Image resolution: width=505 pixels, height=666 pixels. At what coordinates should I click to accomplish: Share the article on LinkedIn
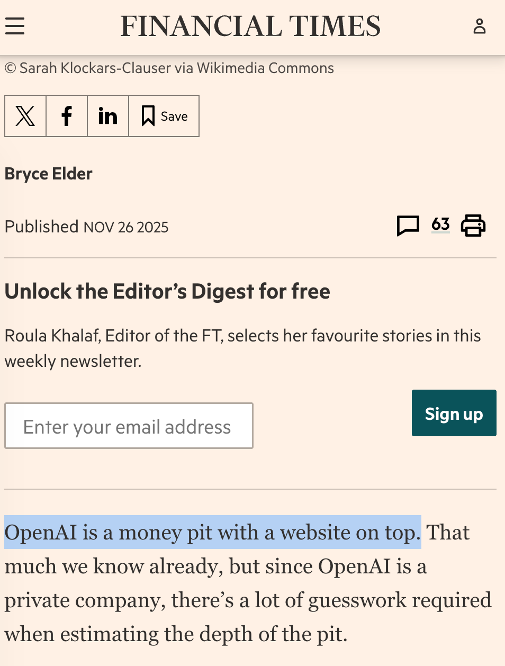coord(107,116)
